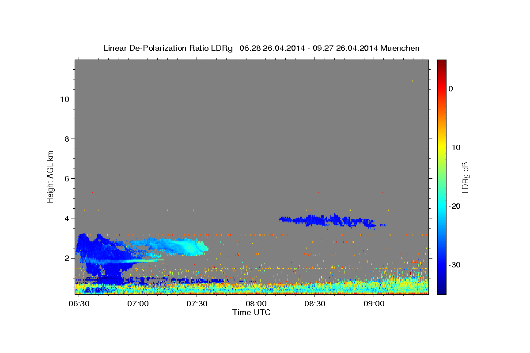
Task: Pick the dark blue bottom of the colorbar
Action: coord(442,289)
